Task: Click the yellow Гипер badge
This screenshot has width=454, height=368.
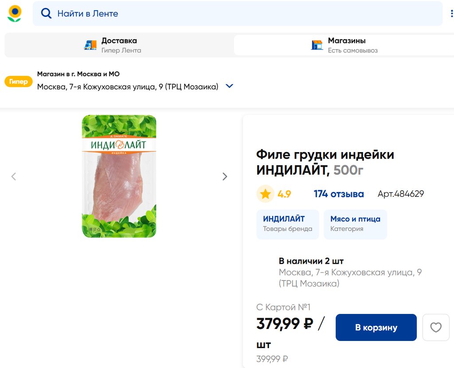Action: [x=18, y=82]
